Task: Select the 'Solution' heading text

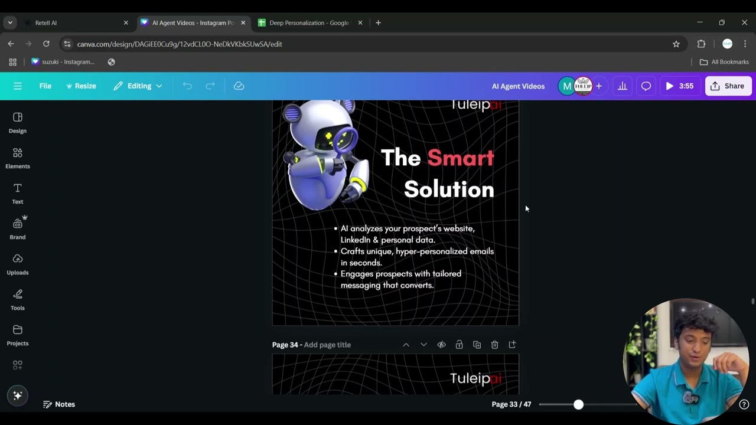Action: (449, 189)
